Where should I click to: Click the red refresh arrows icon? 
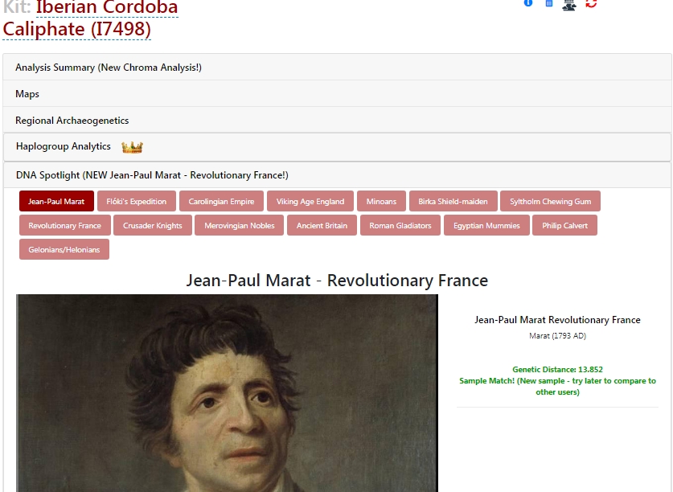(591, 3)
